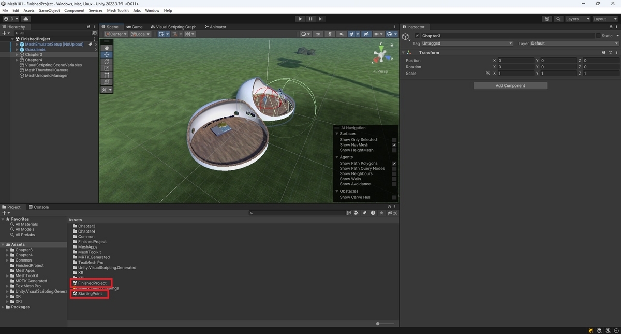Screen dimensions: 621x334
Task: Open the Layout dropdown
Action: point(604,19)
